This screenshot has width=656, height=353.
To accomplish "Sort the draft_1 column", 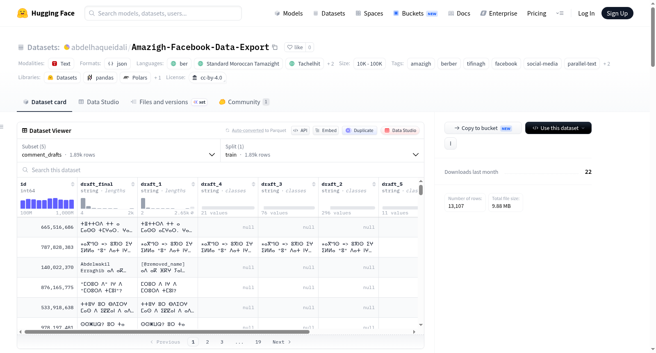I will point(193,184).
